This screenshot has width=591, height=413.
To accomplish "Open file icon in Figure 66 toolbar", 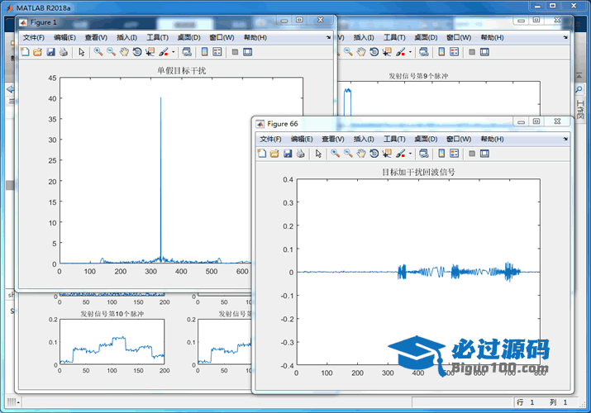I will [274, 154].
